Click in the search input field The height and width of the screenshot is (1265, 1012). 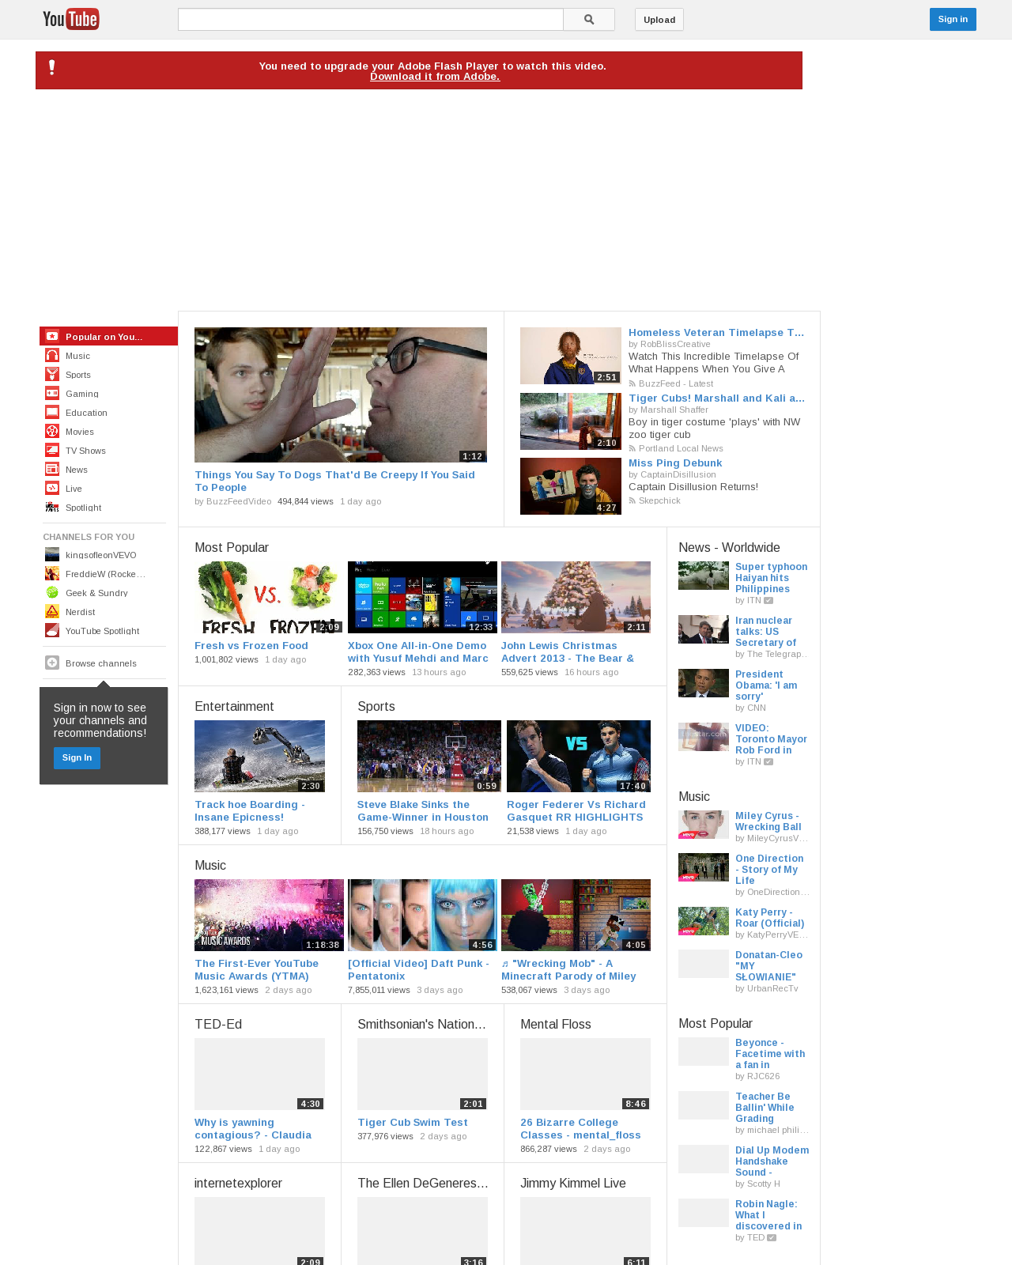click(371, 20)
